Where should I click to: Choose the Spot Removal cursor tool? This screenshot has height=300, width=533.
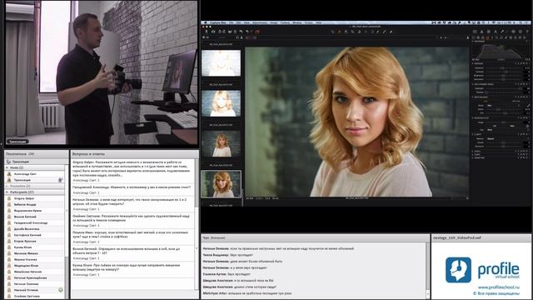(x=372, y=32)
